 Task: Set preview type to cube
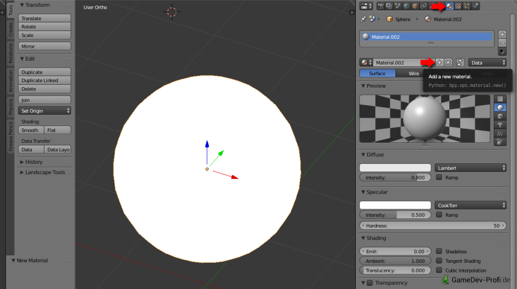coord(500,117)
